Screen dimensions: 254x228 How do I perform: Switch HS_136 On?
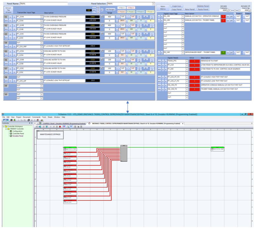[228, 17]
